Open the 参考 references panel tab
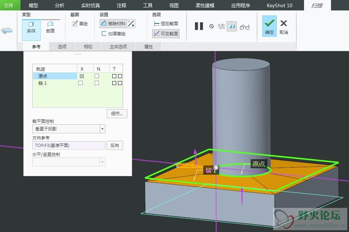 point(36,46)
